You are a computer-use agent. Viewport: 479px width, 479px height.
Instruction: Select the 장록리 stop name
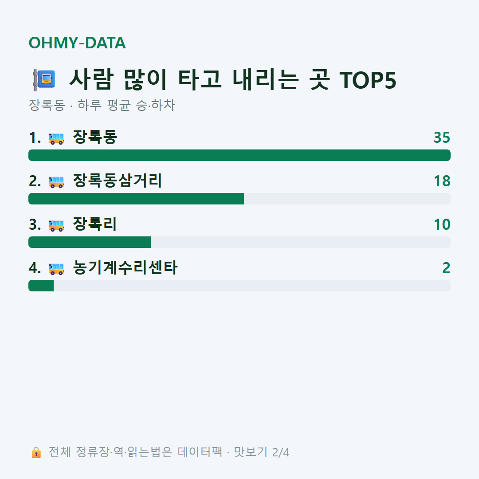(95, 224)
